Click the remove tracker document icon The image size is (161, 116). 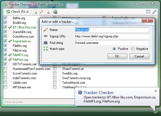click(48, 12)
